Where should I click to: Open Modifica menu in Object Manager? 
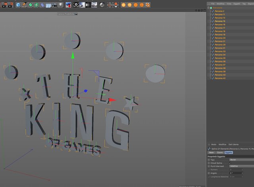pos(221,4)
